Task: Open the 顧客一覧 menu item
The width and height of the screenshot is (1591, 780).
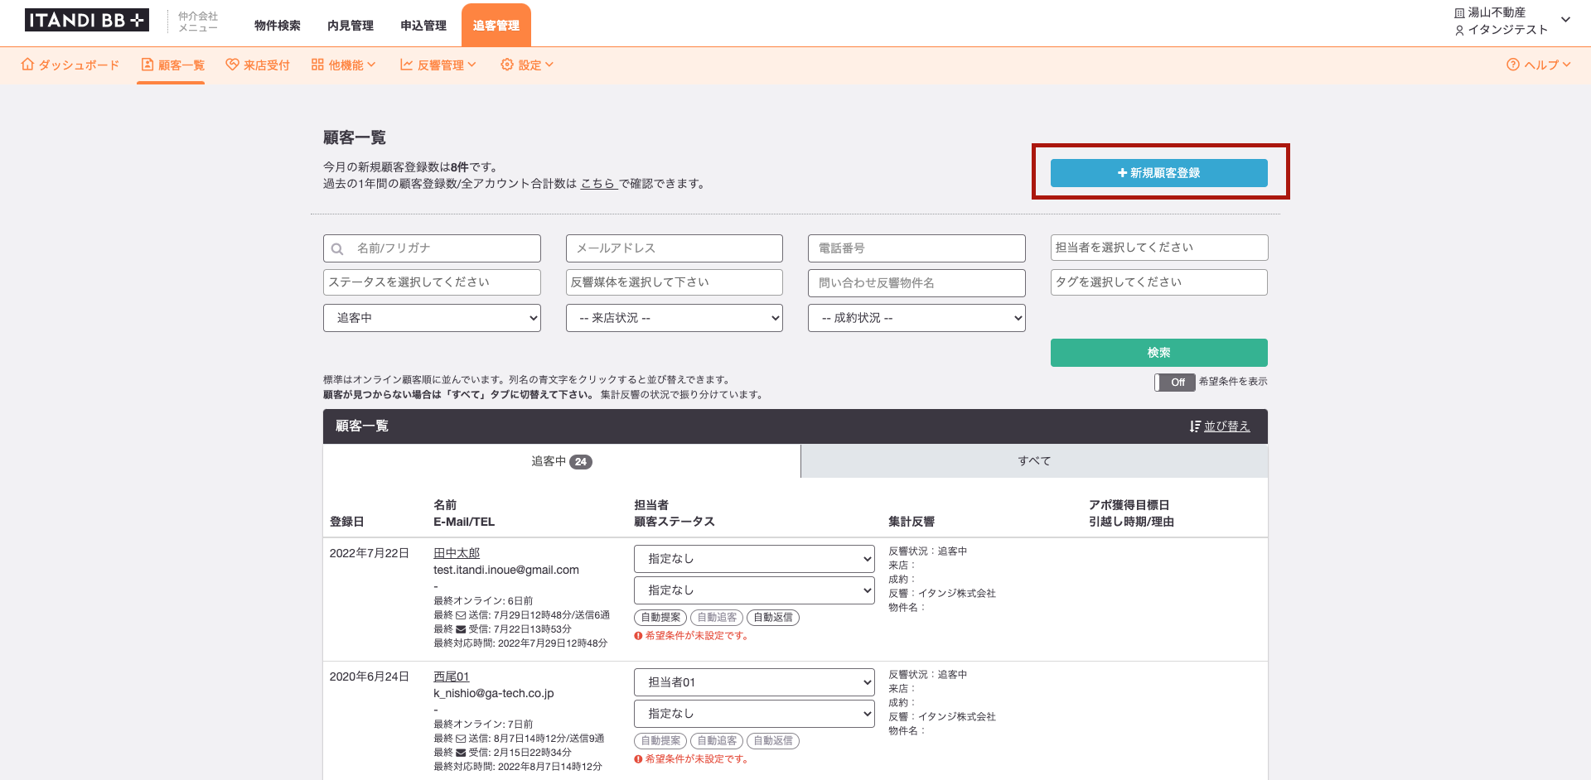Action: 172,65
